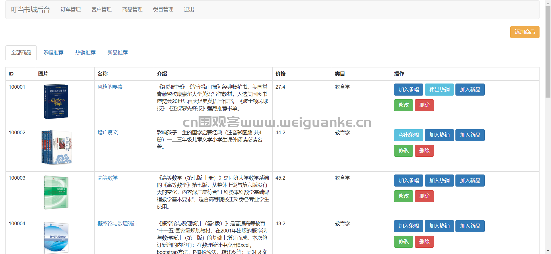Viewport: 551px width, 254px height.
Task: Click 删除 for product 100003
Action: point(424,196)
